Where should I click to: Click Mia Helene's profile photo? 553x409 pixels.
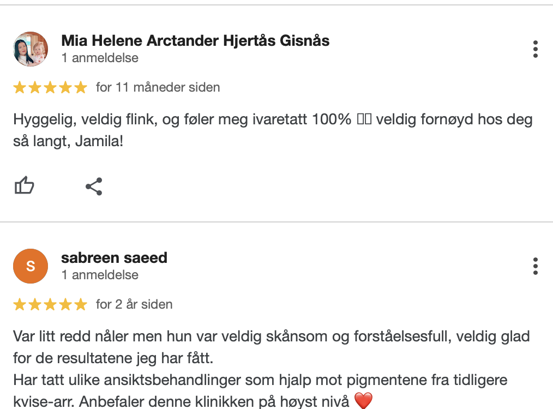click(x=31, y=49)
